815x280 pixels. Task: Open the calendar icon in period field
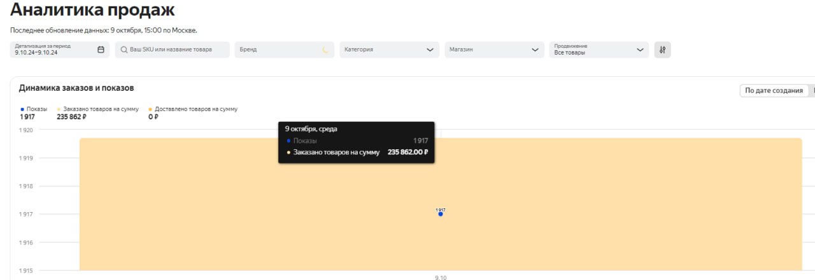coord(101,50)
